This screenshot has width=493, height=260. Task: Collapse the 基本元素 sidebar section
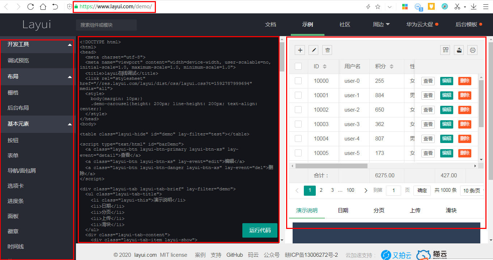pos(70,124)
